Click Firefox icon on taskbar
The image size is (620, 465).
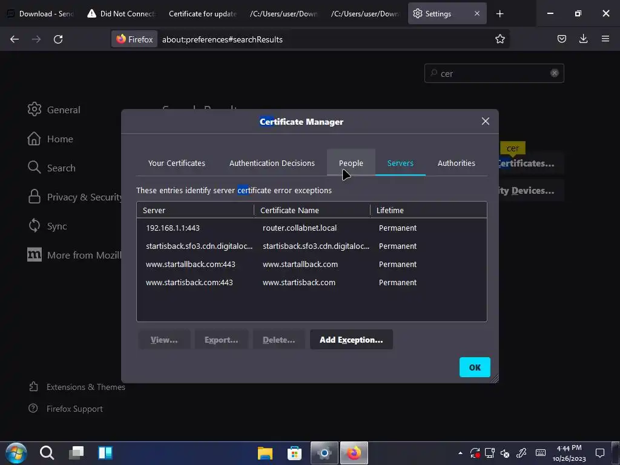pyautogui.click(x=354, y=453)
